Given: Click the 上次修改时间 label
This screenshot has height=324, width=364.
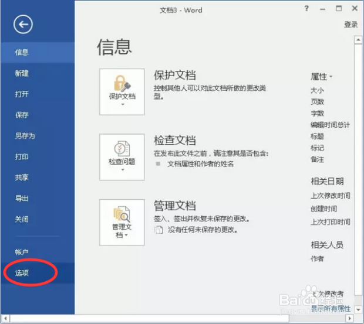Looking at the screenshot, I should 331,196.
